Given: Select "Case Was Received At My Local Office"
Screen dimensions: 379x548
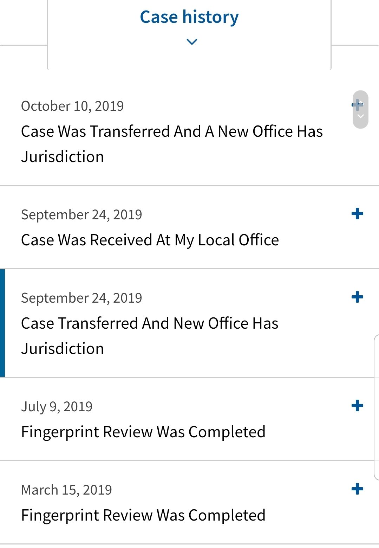Looking at the screenshot, I should tap(150, 240).
